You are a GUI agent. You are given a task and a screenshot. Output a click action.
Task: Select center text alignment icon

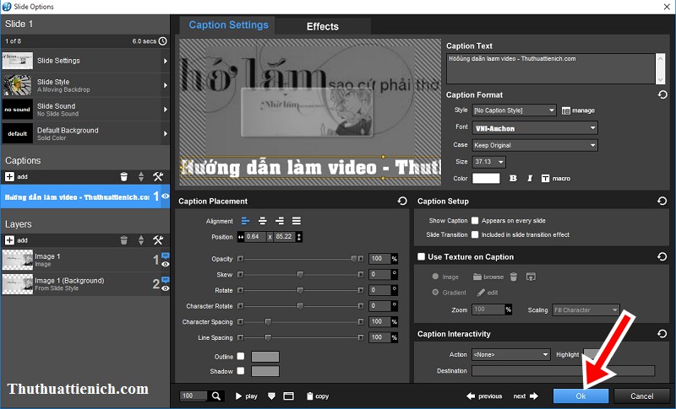(x=262, y=221)
